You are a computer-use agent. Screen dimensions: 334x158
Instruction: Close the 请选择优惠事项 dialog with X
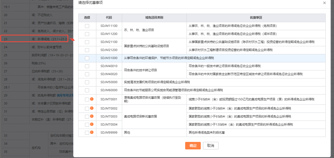point(324,3)
